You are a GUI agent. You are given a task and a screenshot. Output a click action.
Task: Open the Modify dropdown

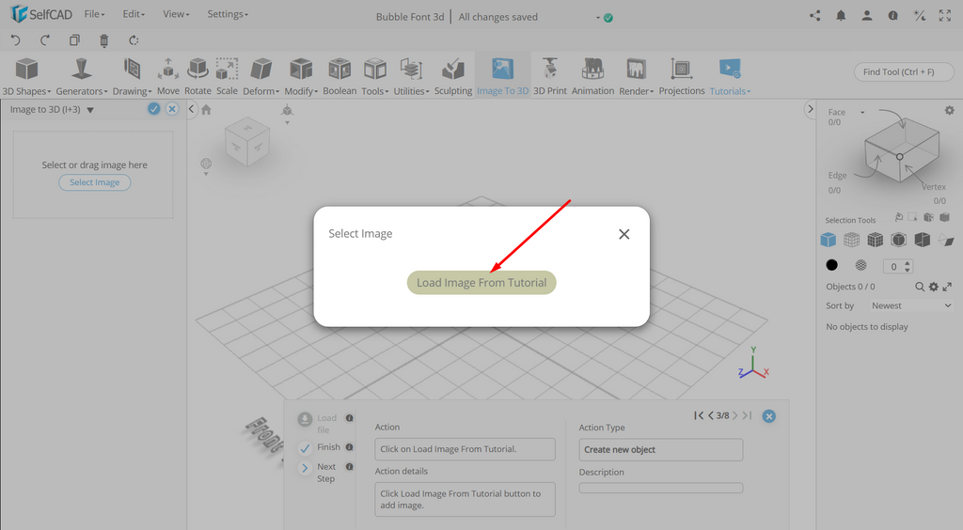coord(301,77)
